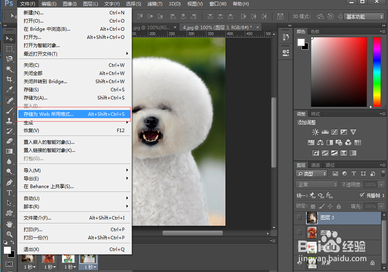The image size is (388, 272).
Task: Add a Brightness/Contrast adjustment
Action: (315, 132)
